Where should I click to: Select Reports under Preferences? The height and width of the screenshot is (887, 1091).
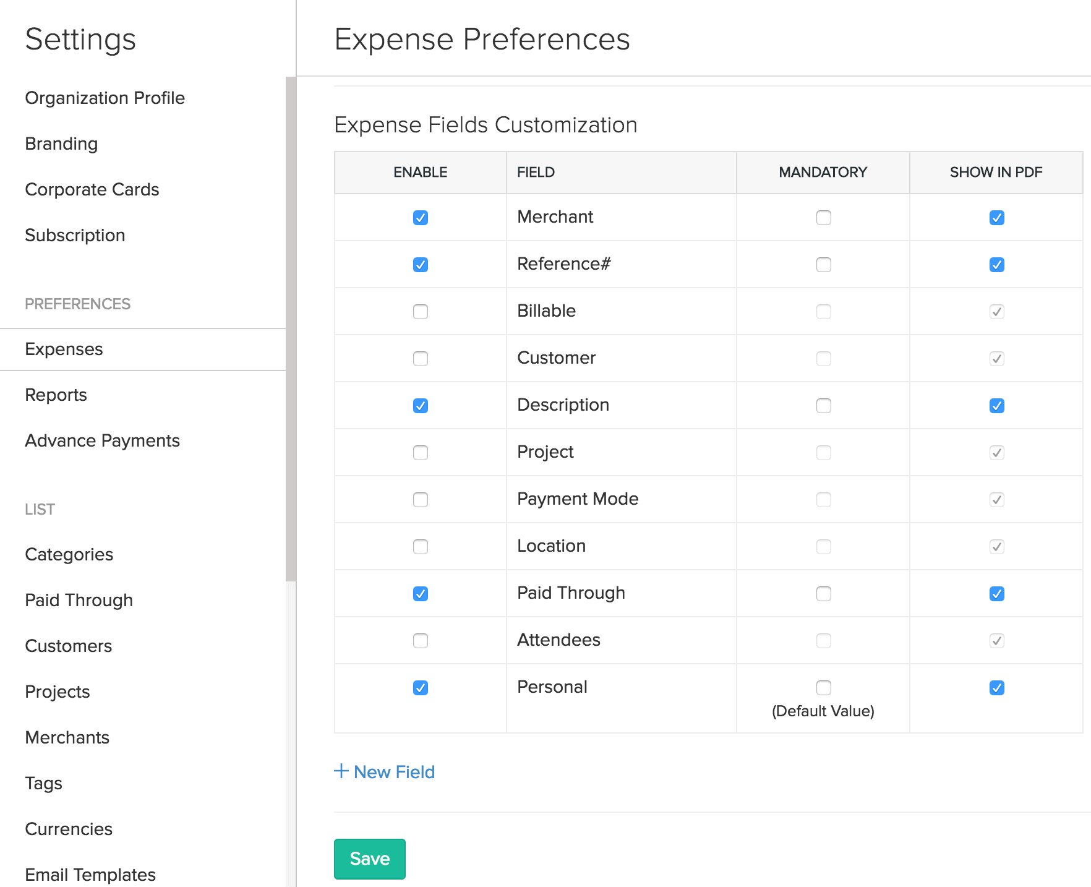[x=56, y=395]
